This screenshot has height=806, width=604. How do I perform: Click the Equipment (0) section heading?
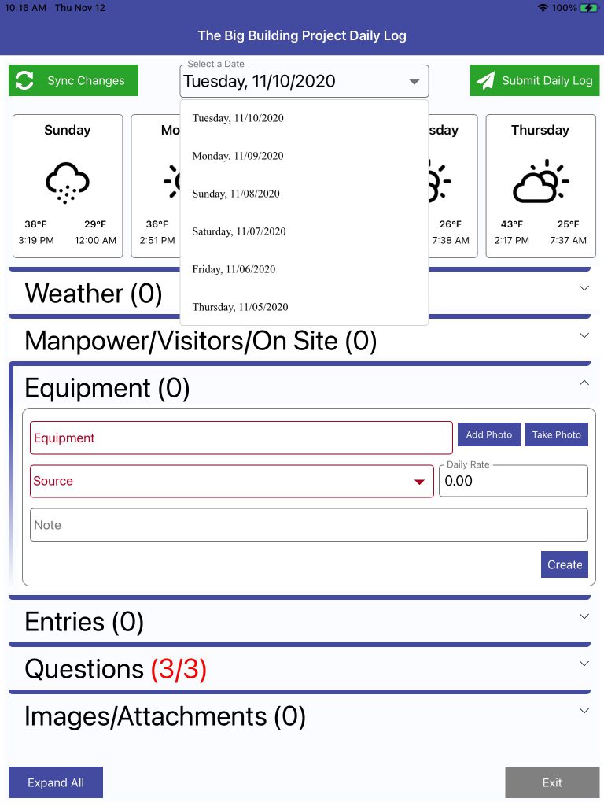point(107,388)
